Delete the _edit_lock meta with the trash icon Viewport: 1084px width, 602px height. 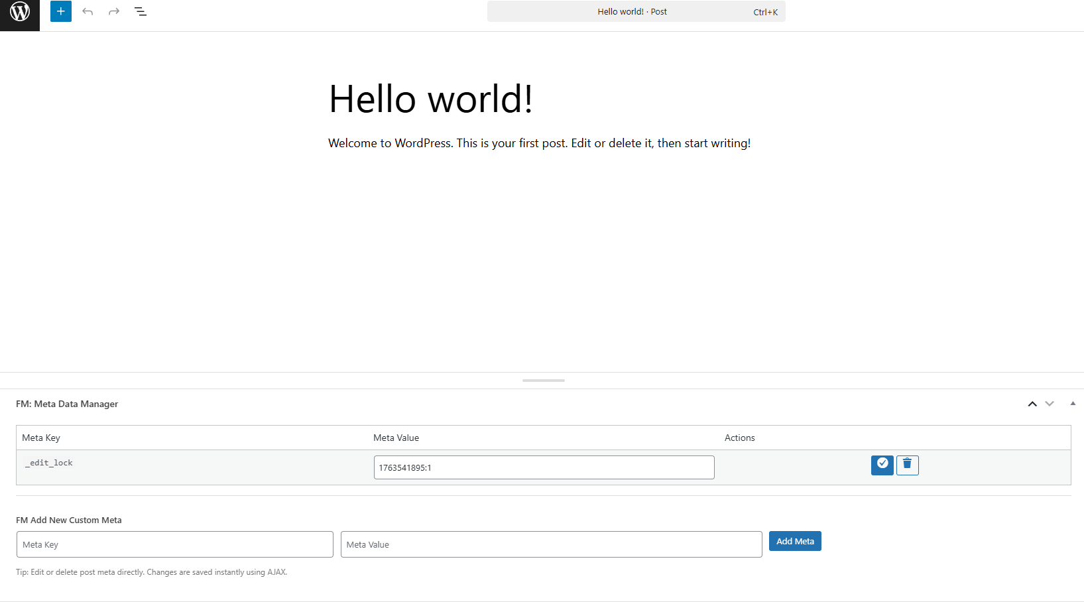coord(907,465)
